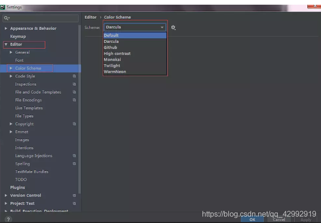Click the Cancel button

(x=279, y=220)
